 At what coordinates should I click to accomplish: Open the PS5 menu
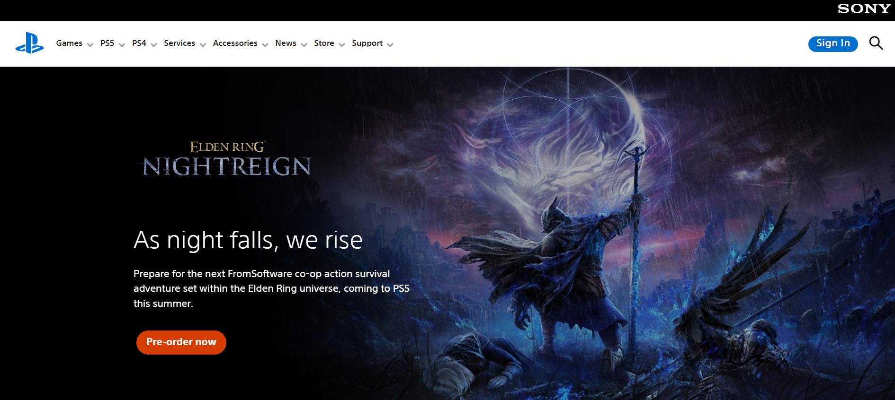point(107,43)
